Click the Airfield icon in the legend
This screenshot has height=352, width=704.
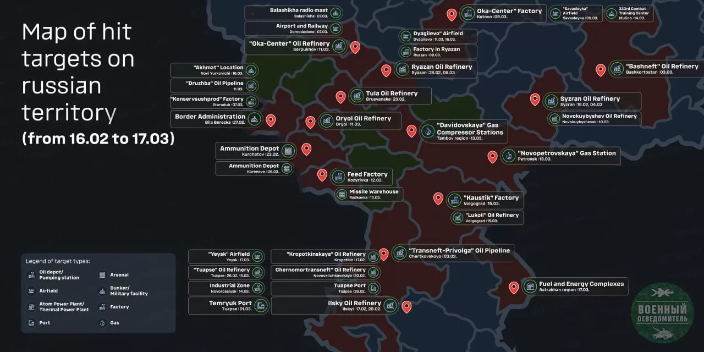tap(31, 290)
